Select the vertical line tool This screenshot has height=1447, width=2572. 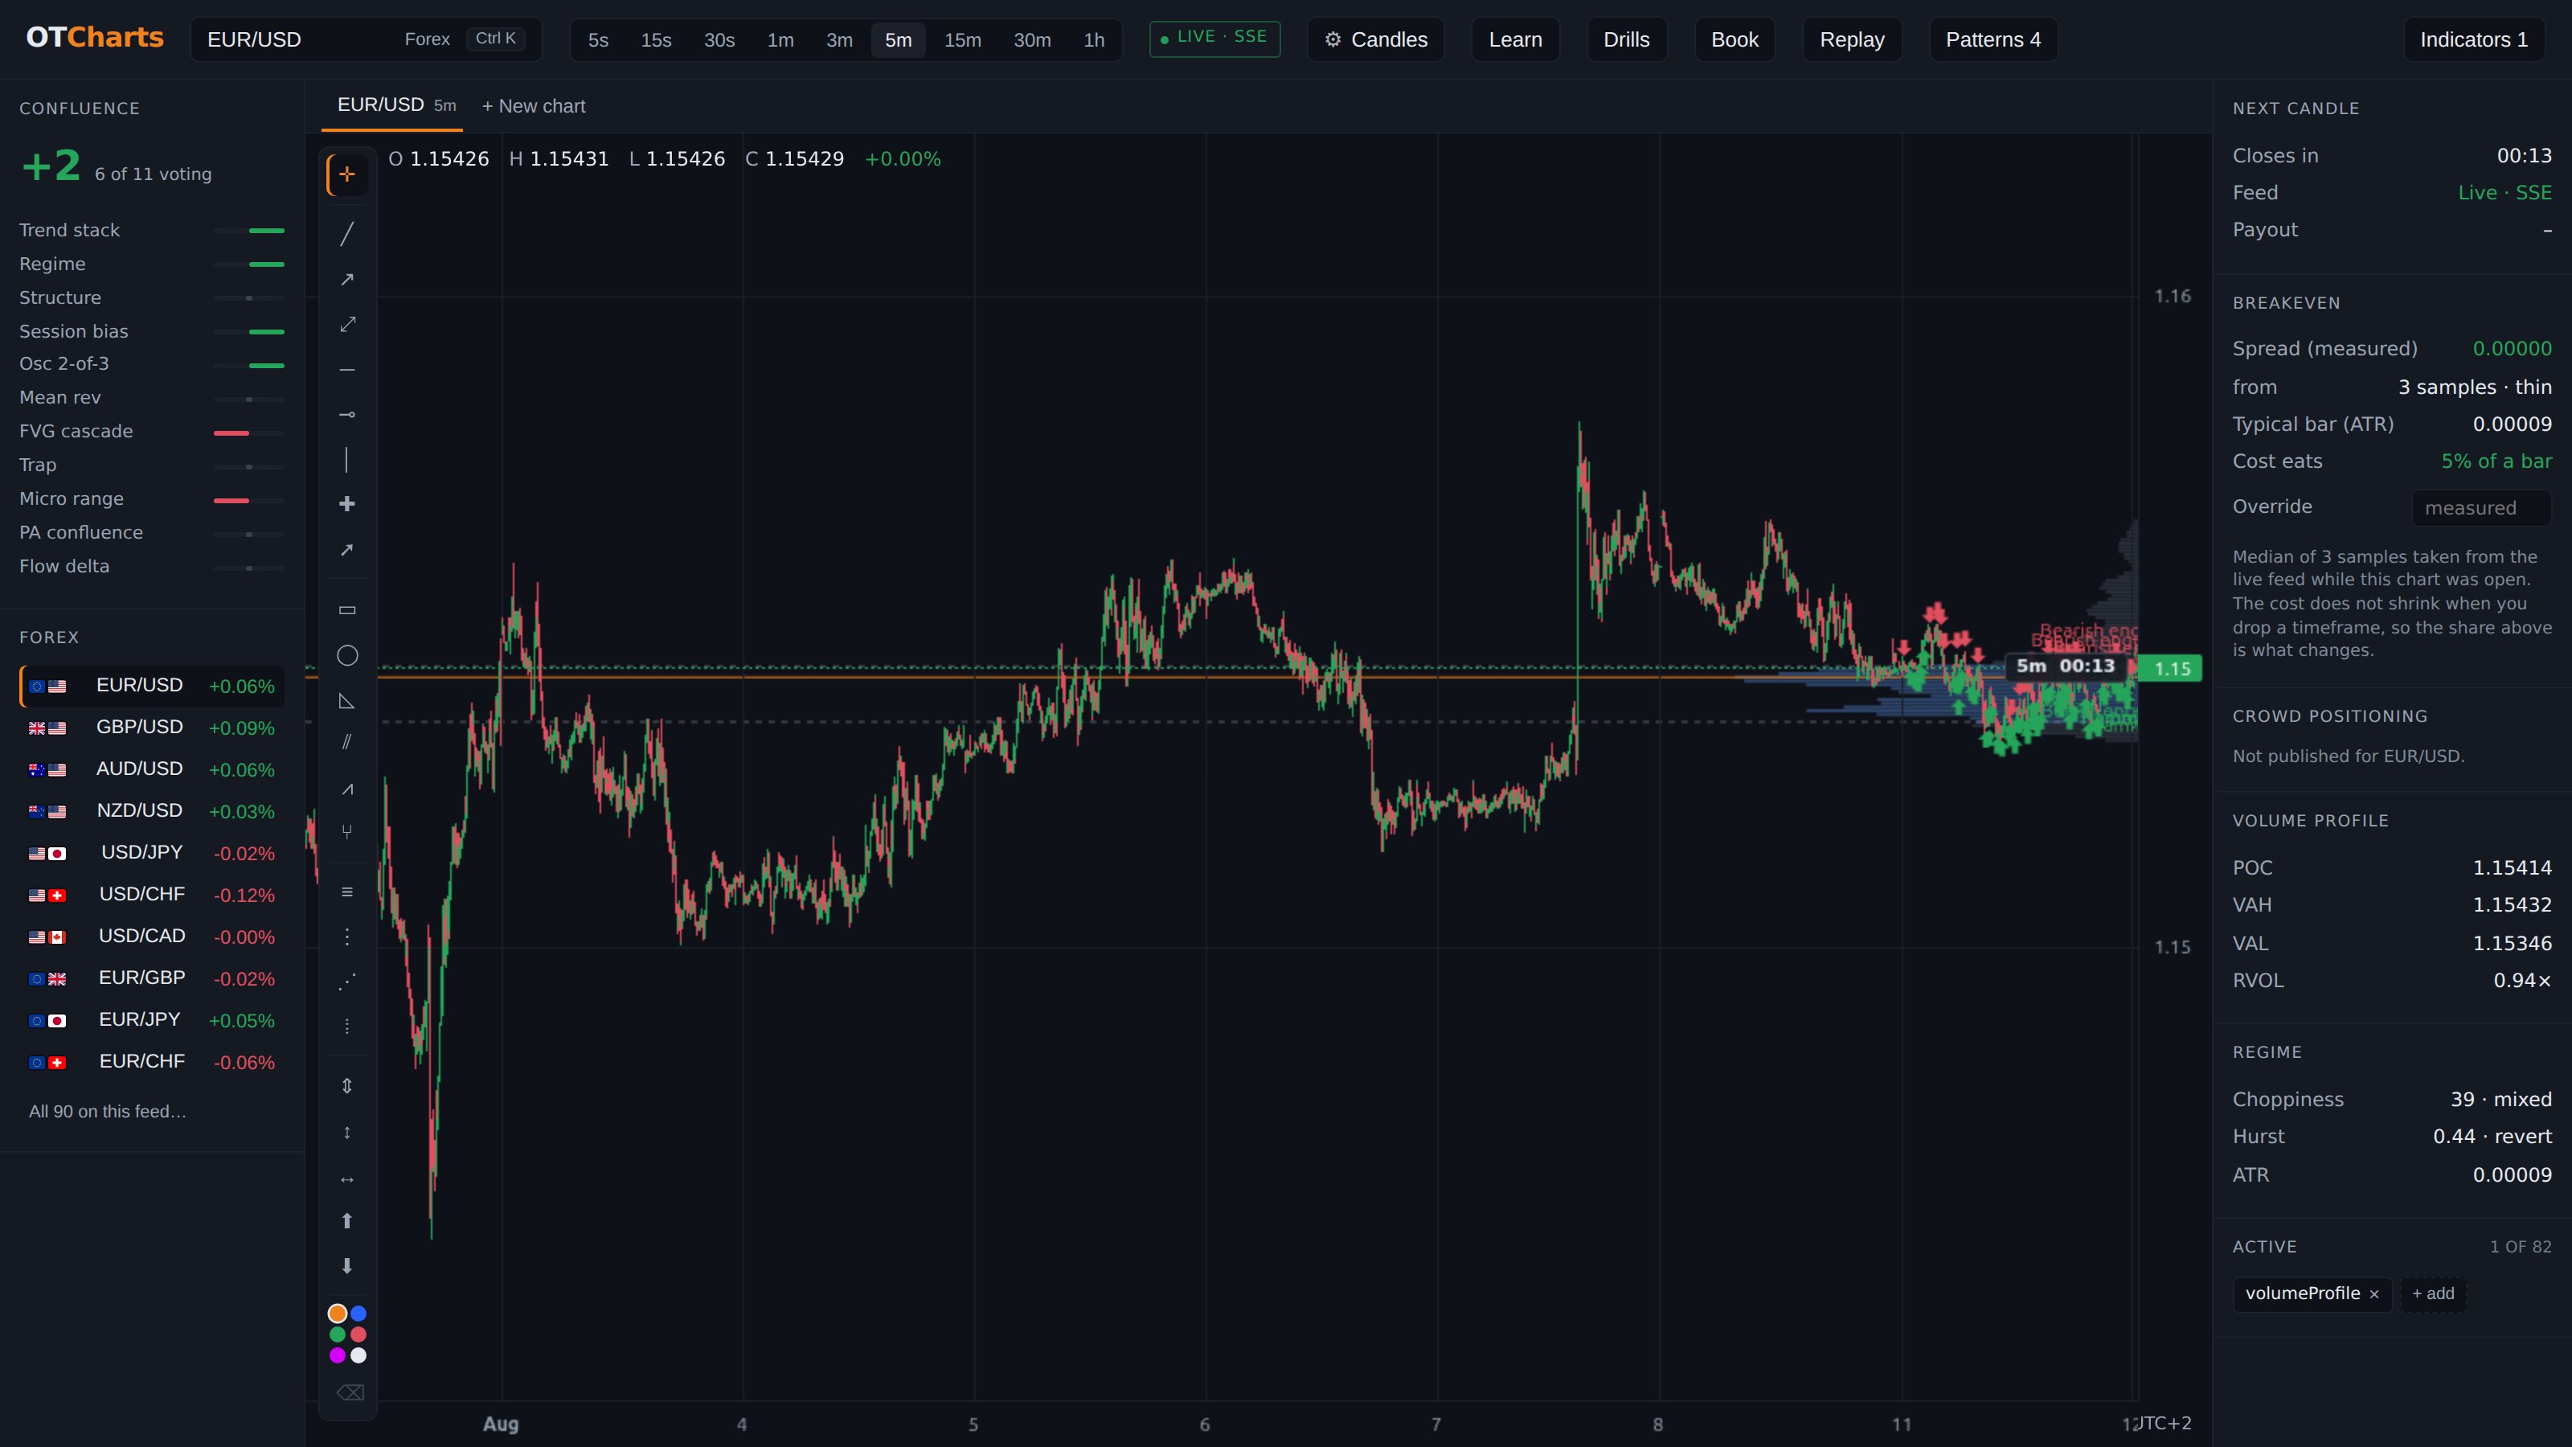[346, 459]
